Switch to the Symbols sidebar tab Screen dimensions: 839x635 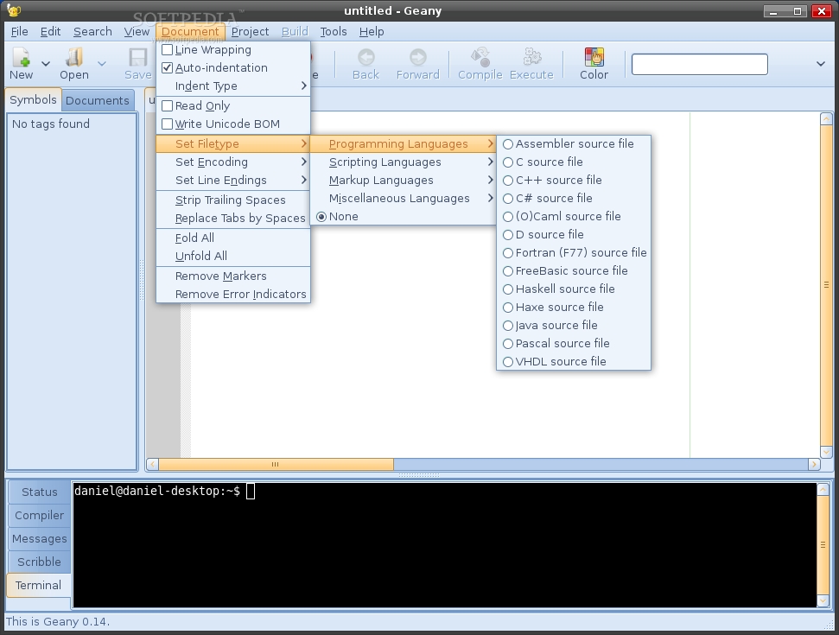click(33, 99)
